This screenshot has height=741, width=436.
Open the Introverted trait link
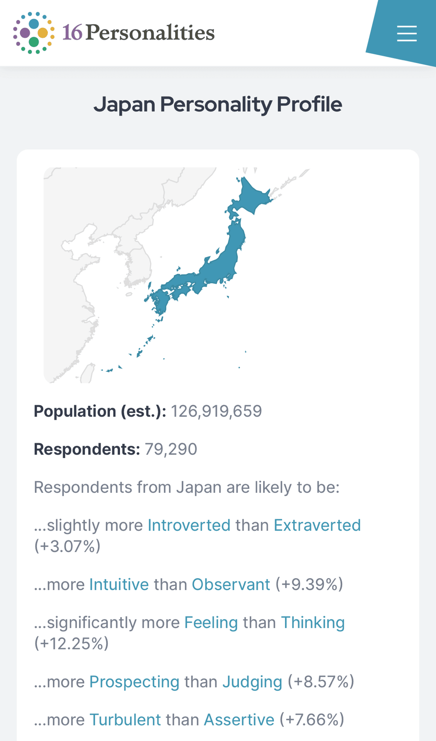189,525
